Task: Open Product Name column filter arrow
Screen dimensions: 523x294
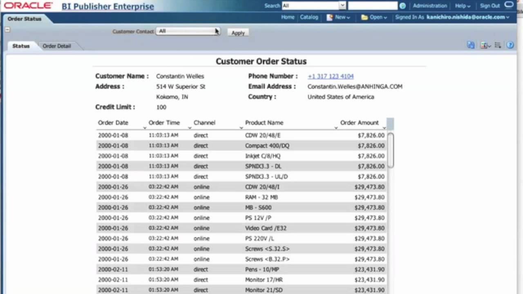Action: coord(336,128)
